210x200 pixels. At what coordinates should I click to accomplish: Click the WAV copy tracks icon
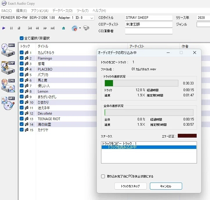(8, 50)
